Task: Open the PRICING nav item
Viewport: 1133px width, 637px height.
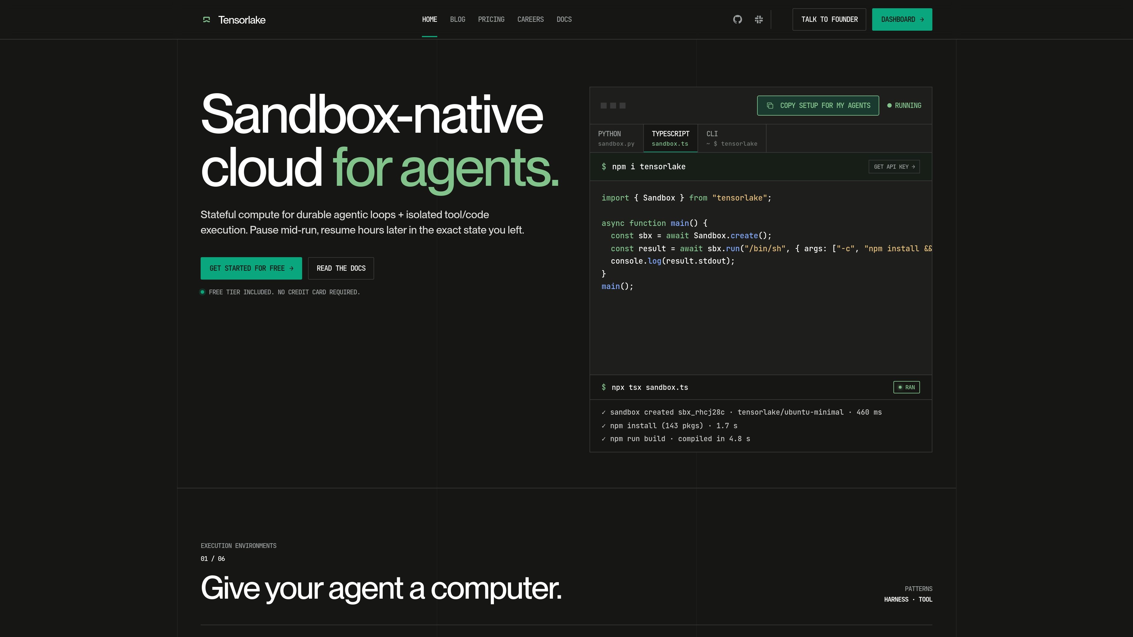Action: tap(491, 19)
